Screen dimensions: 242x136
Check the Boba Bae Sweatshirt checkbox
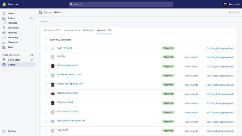(x=46, y=94)
